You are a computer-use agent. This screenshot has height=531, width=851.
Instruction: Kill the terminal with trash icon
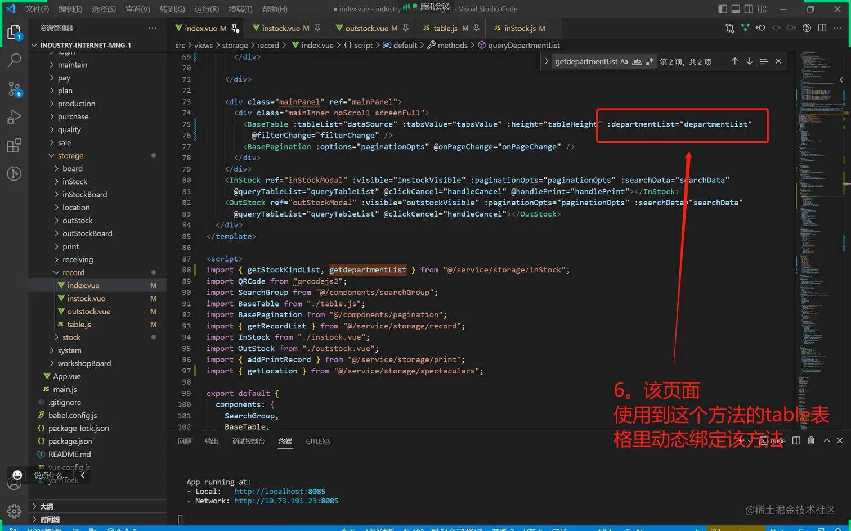[x=811, y=441]
